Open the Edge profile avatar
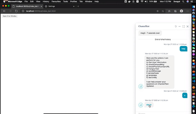Screen dimensions: 196x114 pos(182,11)
